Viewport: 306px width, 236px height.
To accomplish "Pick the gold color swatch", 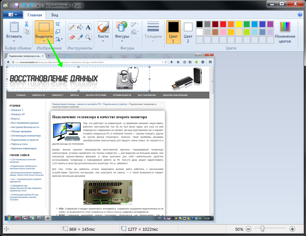I will (x=231, y=32).
